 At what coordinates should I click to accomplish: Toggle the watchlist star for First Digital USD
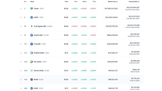(x=21, y=26)
